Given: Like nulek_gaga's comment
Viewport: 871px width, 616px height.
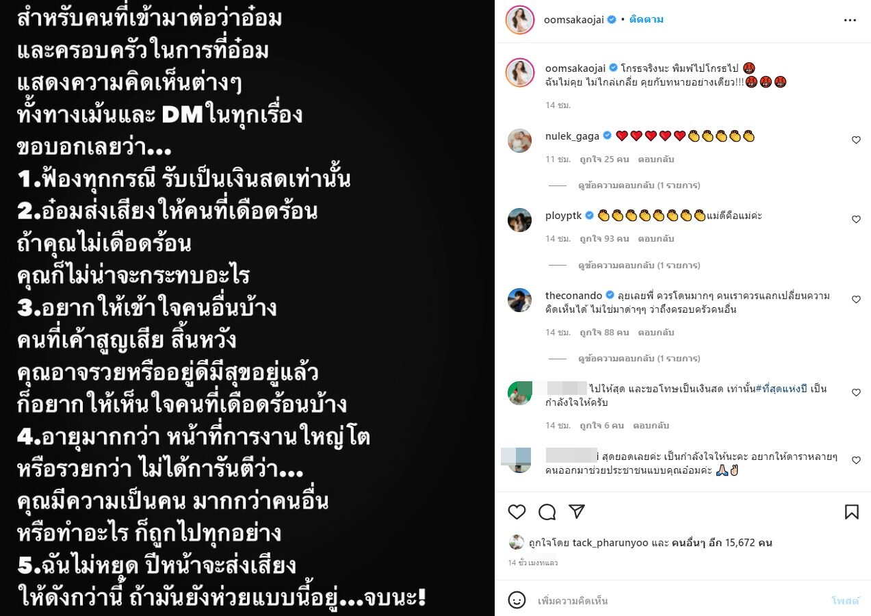Looking at the screenshot, I should [855, 140].
